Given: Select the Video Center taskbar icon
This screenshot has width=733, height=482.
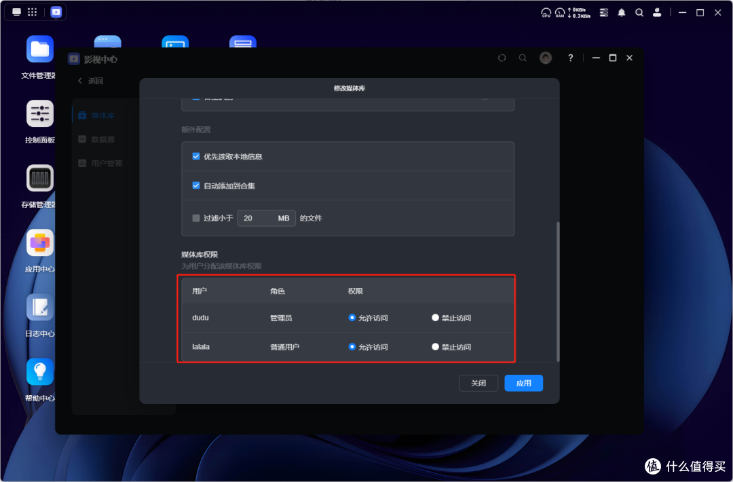Looking at the screenshot, I should (56, 12).
